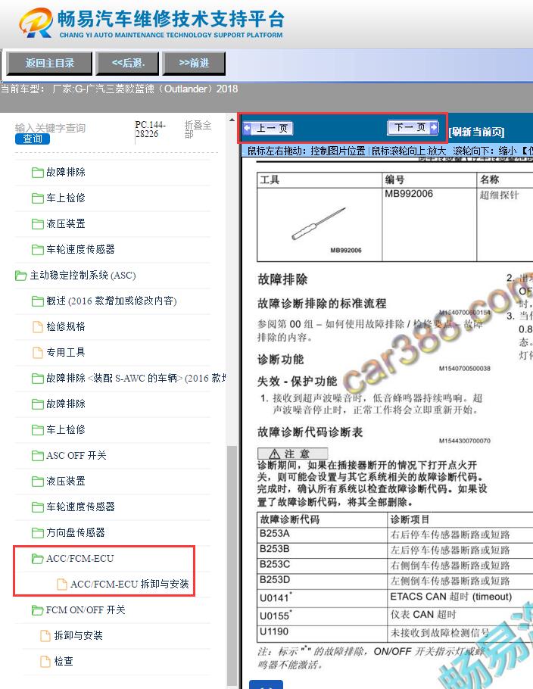Click the right arrow icon beside 下一页
This screenshot has height=689, width=533.
click(434, 127)
